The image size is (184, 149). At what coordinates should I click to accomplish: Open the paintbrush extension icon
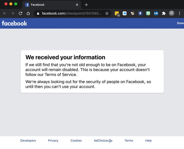(x=133, y=13)
